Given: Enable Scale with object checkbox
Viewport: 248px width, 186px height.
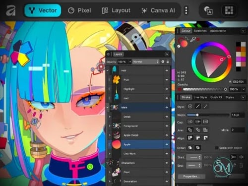Looking at the screenshot, I should point(217,148).
